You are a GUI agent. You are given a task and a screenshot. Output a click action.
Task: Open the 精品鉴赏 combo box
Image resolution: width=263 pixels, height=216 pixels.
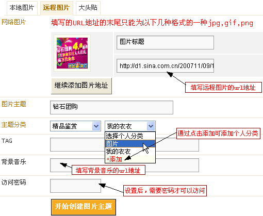point(75,126)
